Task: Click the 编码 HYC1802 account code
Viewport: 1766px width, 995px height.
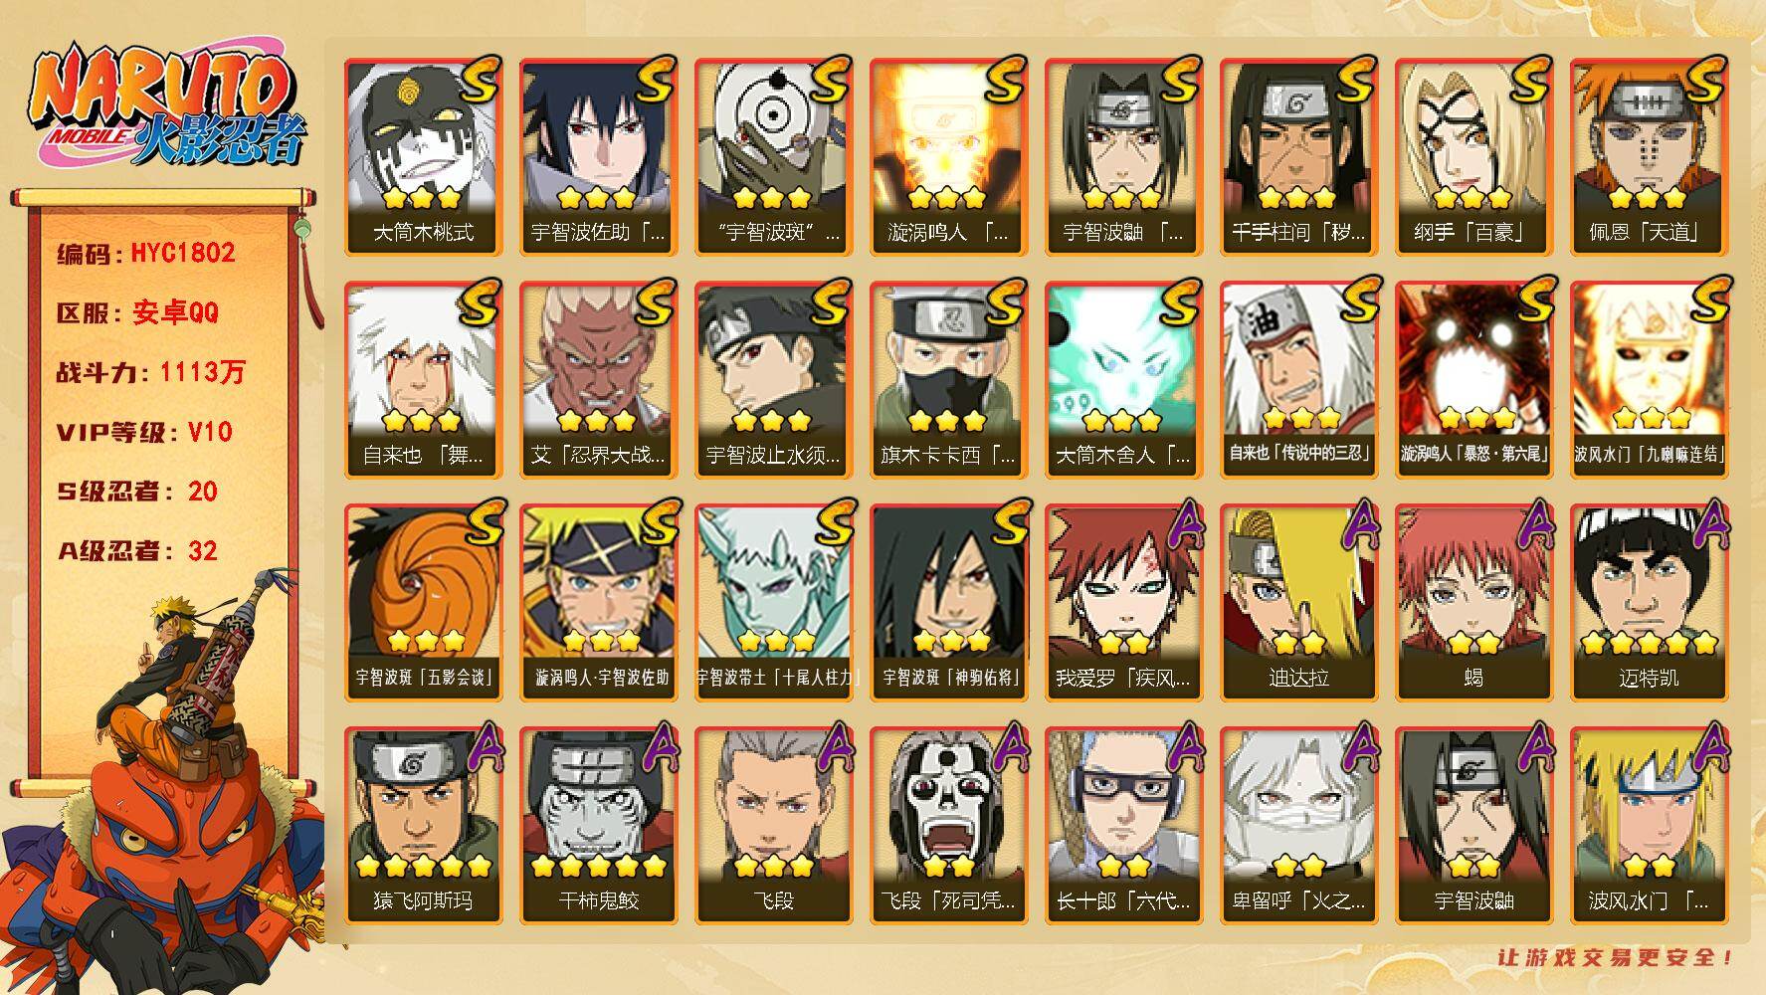Action: (146, 253)
